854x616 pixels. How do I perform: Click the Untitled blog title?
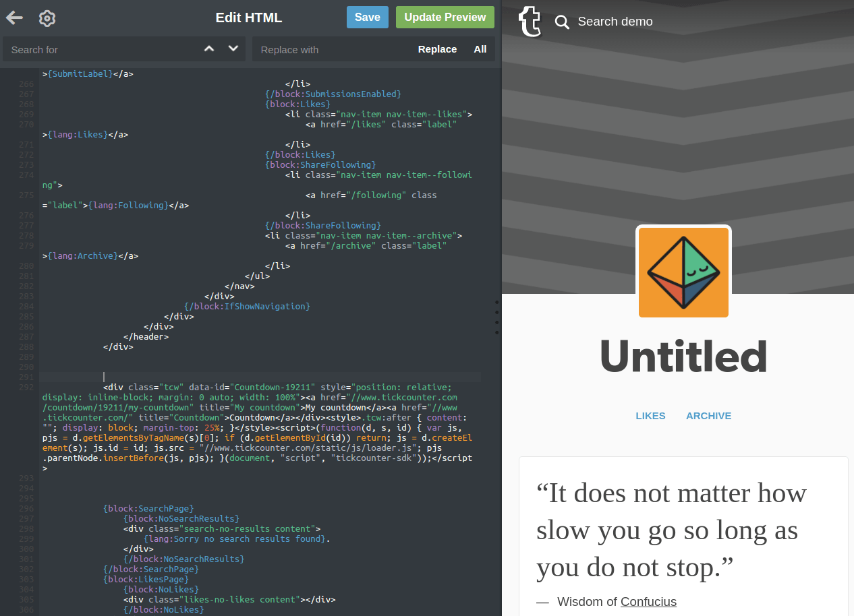click(683, 357)
